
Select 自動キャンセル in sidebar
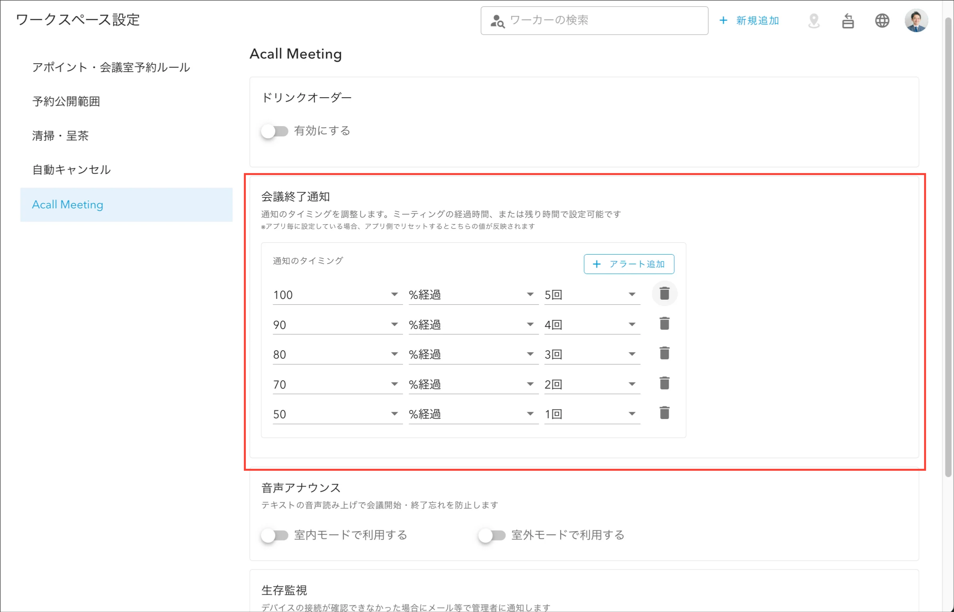point(127,170)
